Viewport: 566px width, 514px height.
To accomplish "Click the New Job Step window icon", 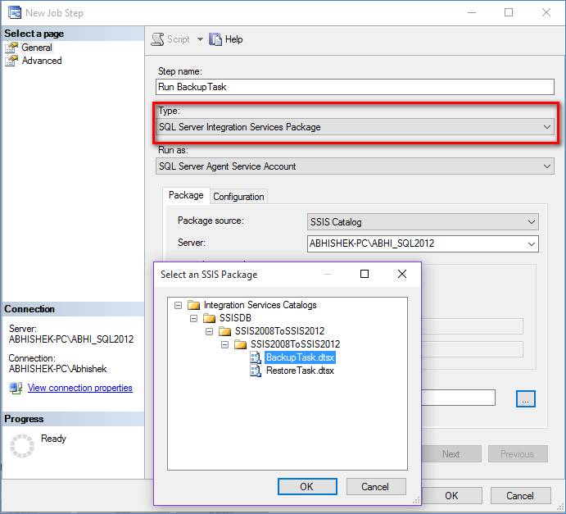I will pyautogui.click(x=15, y=12).
